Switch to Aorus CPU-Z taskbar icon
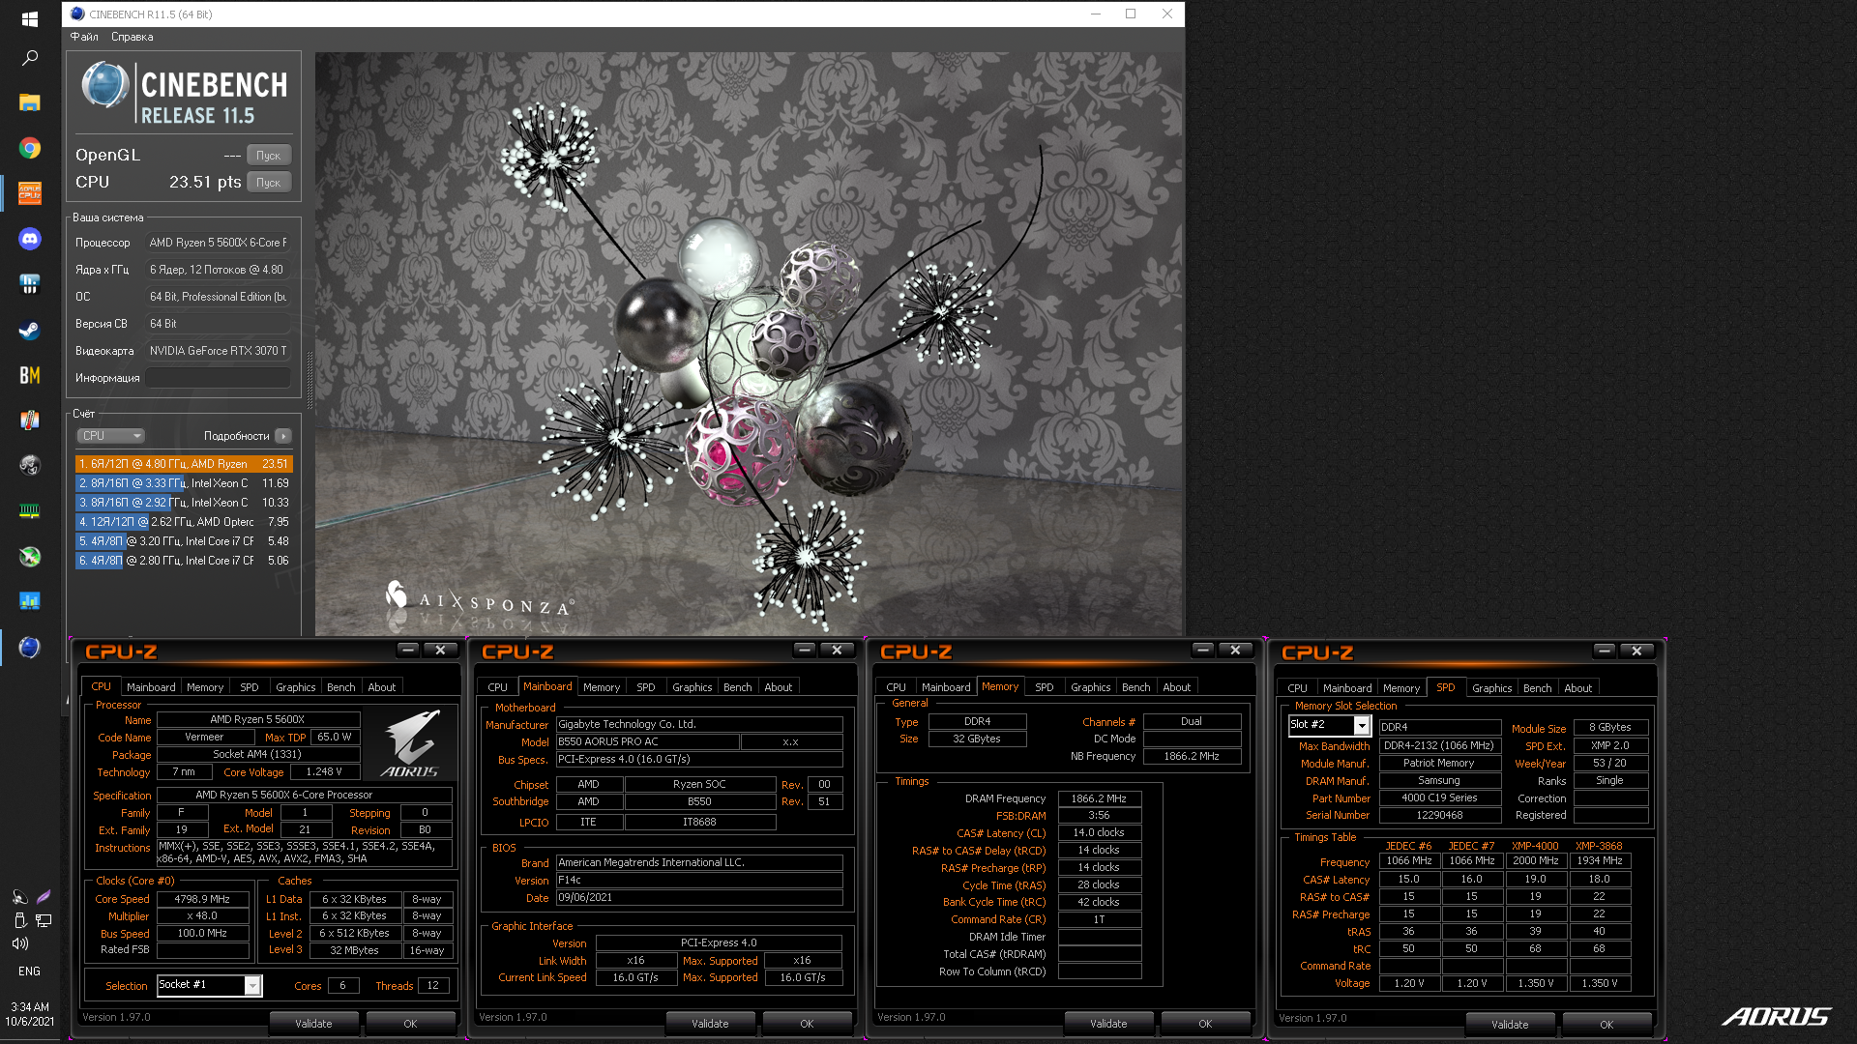 click(x=29, y=193)
